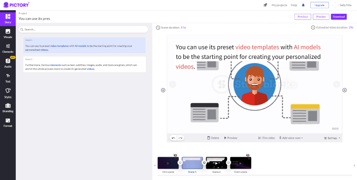Viewport: 357px width, 180px height.
Task: Click the caption text on the canvas
Action: coord(248,57)
